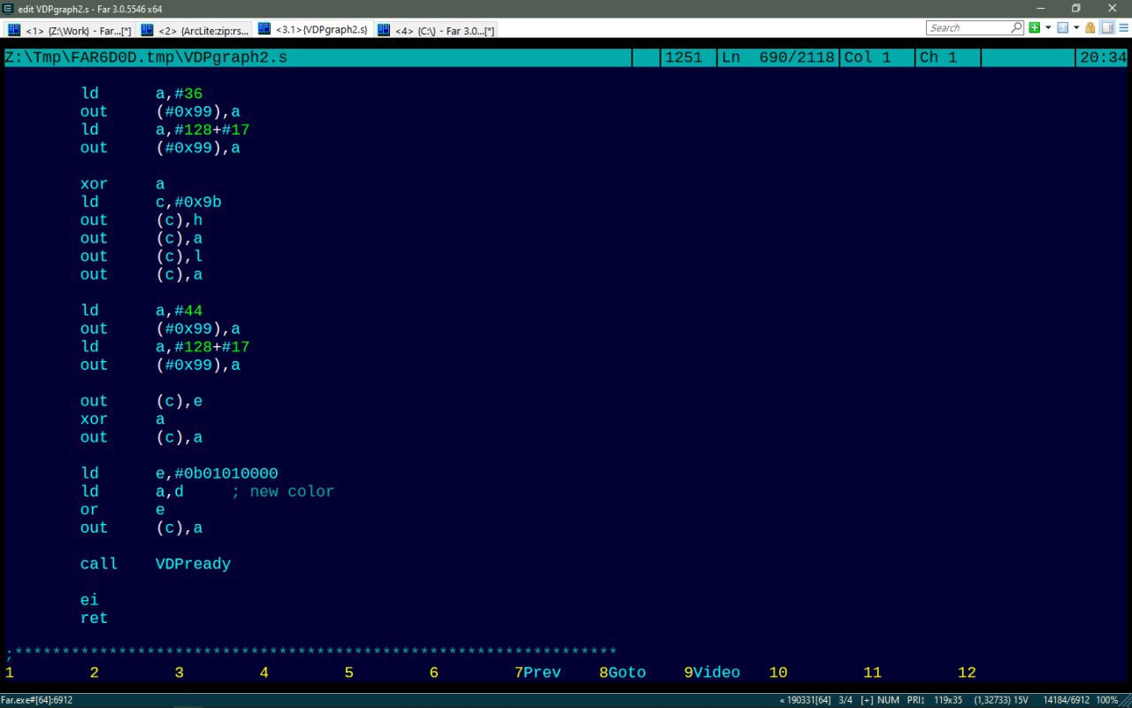Select tab <3.1> {VDPgraph2.s}
The image size is (1132, 708).
pyautogui.click(x=313, y=29)
